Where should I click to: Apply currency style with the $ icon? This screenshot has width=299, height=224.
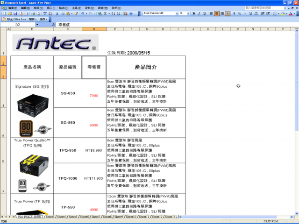234,14
